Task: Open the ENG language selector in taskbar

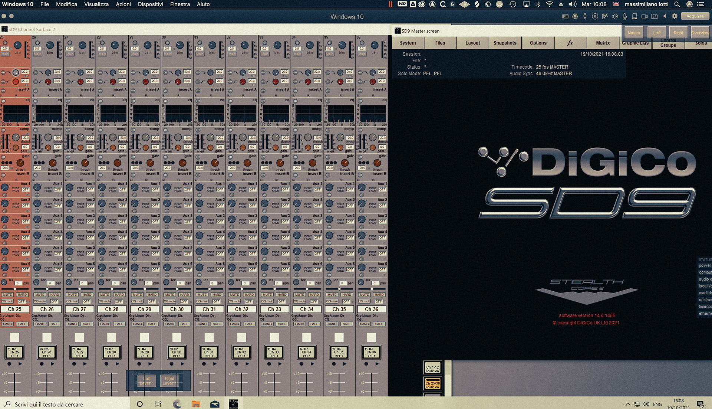Action: (657, 405)
